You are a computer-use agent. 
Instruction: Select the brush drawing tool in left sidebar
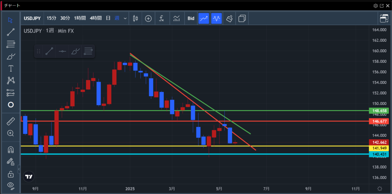pos(10,57)
